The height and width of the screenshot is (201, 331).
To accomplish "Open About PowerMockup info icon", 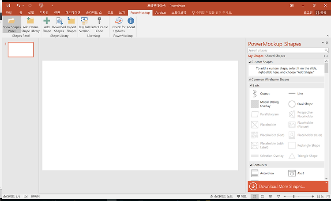I will point(131,21).
